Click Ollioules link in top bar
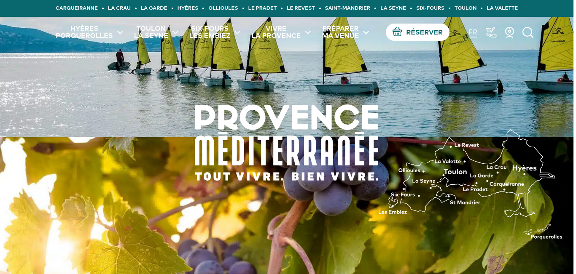This screenshot has height=274, width=576. coord(223,8)
